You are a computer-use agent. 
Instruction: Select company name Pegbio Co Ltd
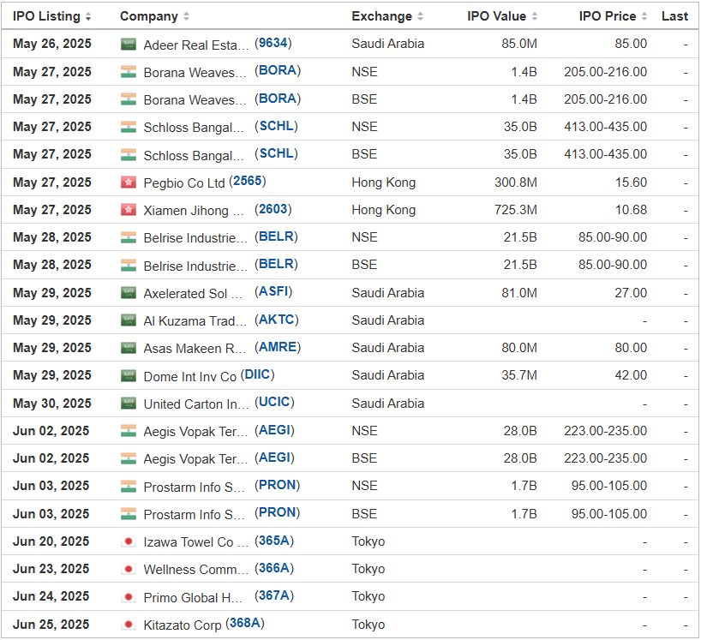(x=184, y=183)
